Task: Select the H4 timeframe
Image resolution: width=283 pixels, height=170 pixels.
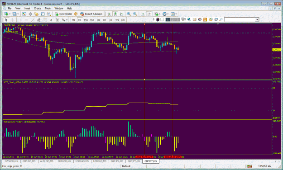Action: tap(105, 20)
